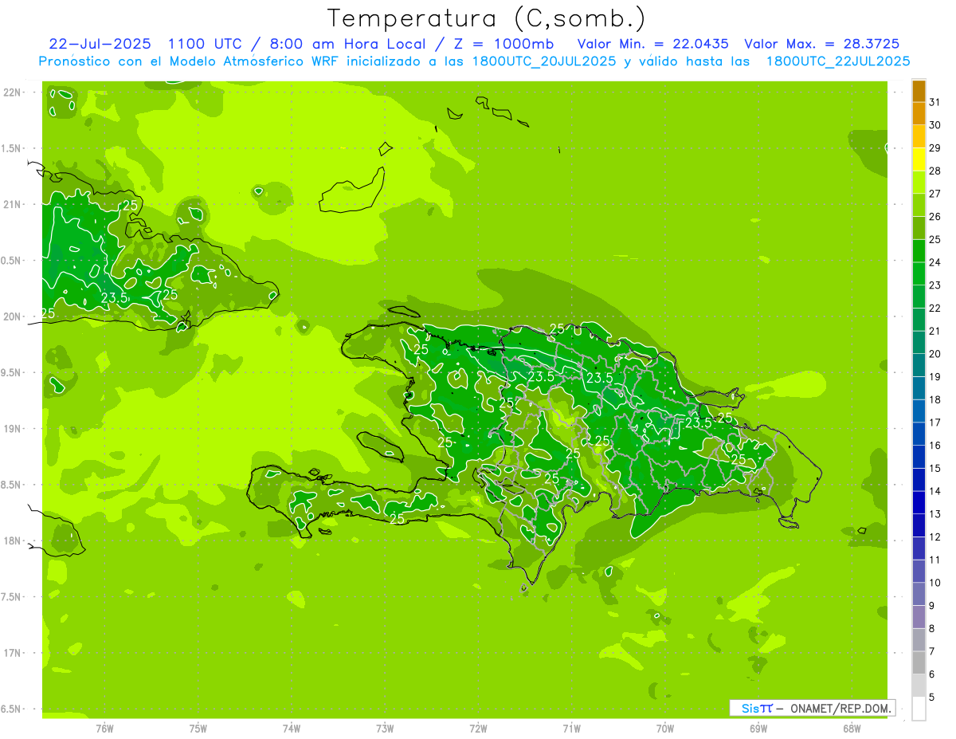
Task: Select the 22-Jul-2025 date text
Action: (x=100, y=44)
